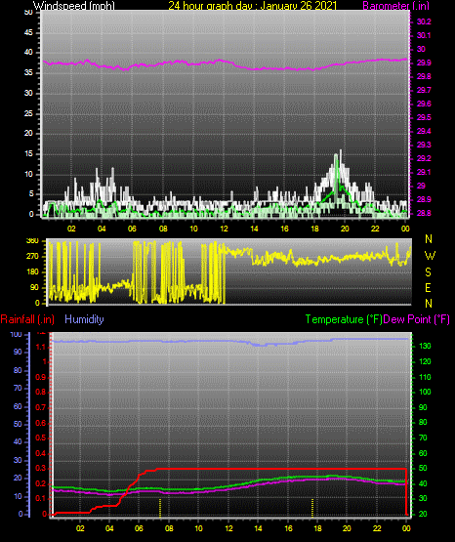Image resolution: width=455 pixels, height=542 pixels.
Task: Click the wind gust peak near hour 20
Action: 341,151
